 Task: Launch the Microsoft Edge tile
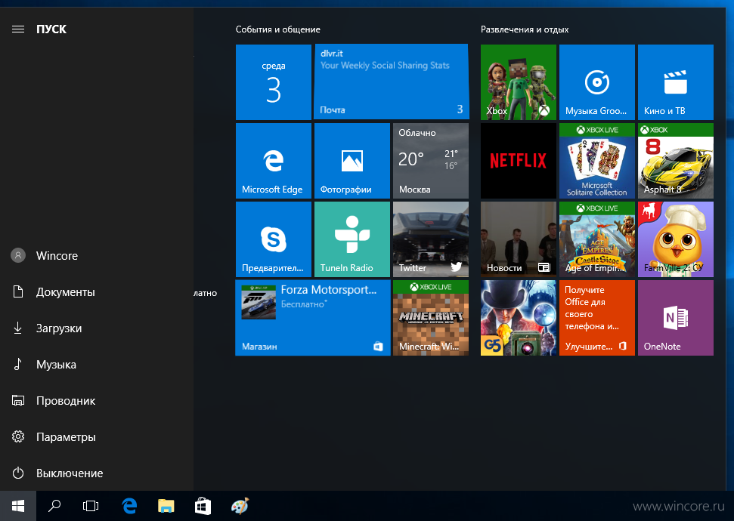tap(274, 161)
